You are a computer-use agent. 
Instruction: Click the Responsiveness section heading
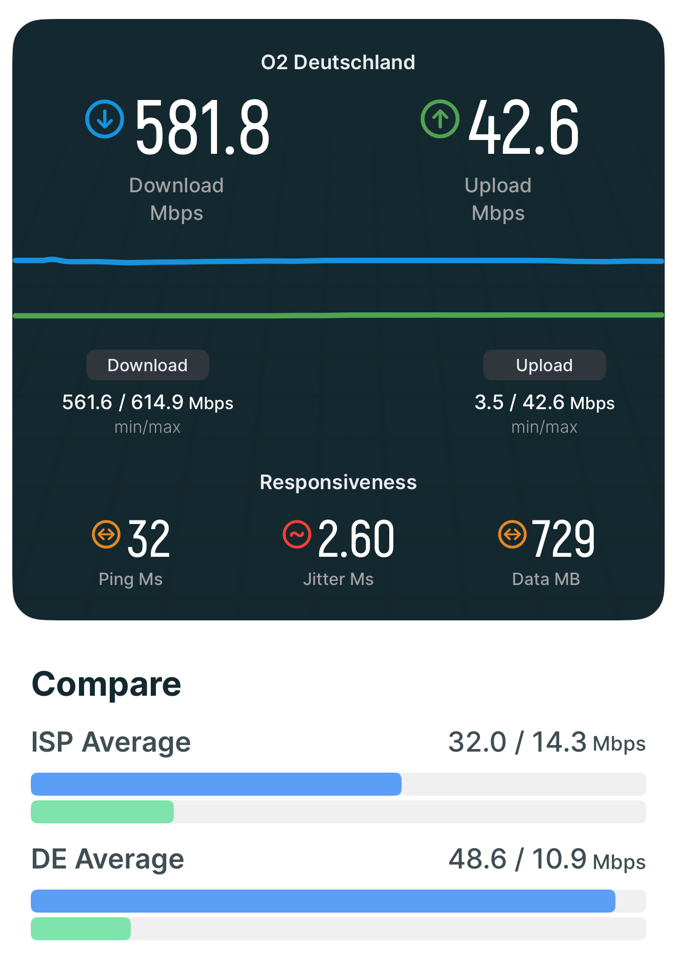(x=338, y=482)
